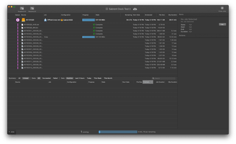This screenshot has height=144, width=236.
Task: Click the clip icon of A010C010_230328
Action: [x=22, y=58]
